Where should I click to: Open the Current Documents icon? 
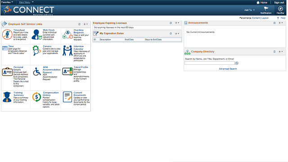pyautogui.click(x=67, y=97)
